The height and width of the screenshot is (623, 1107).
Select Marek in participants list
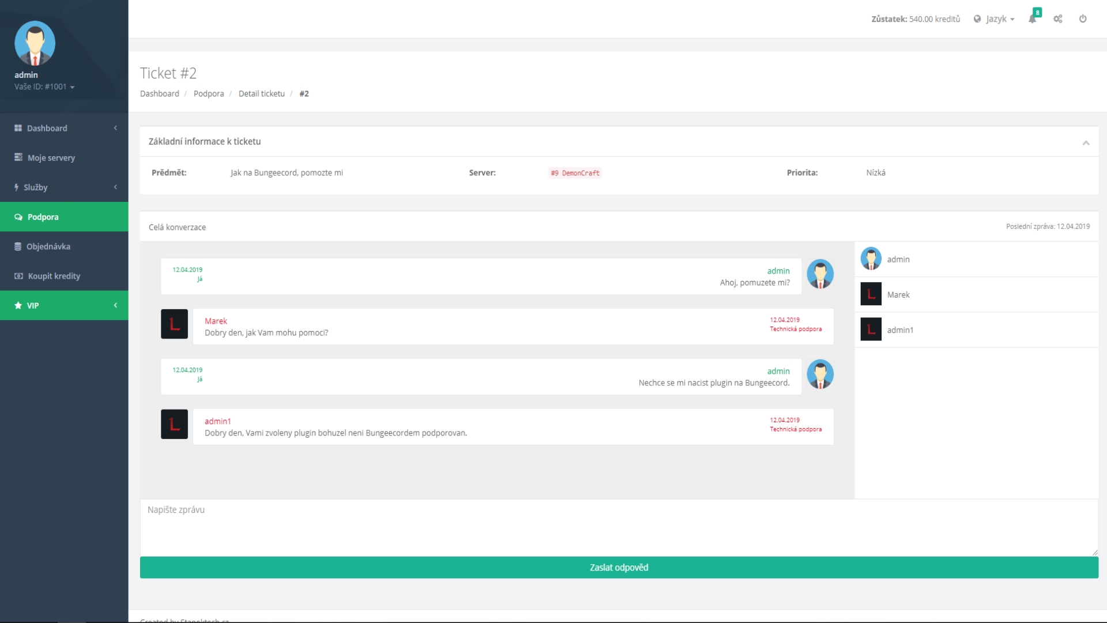898,295
